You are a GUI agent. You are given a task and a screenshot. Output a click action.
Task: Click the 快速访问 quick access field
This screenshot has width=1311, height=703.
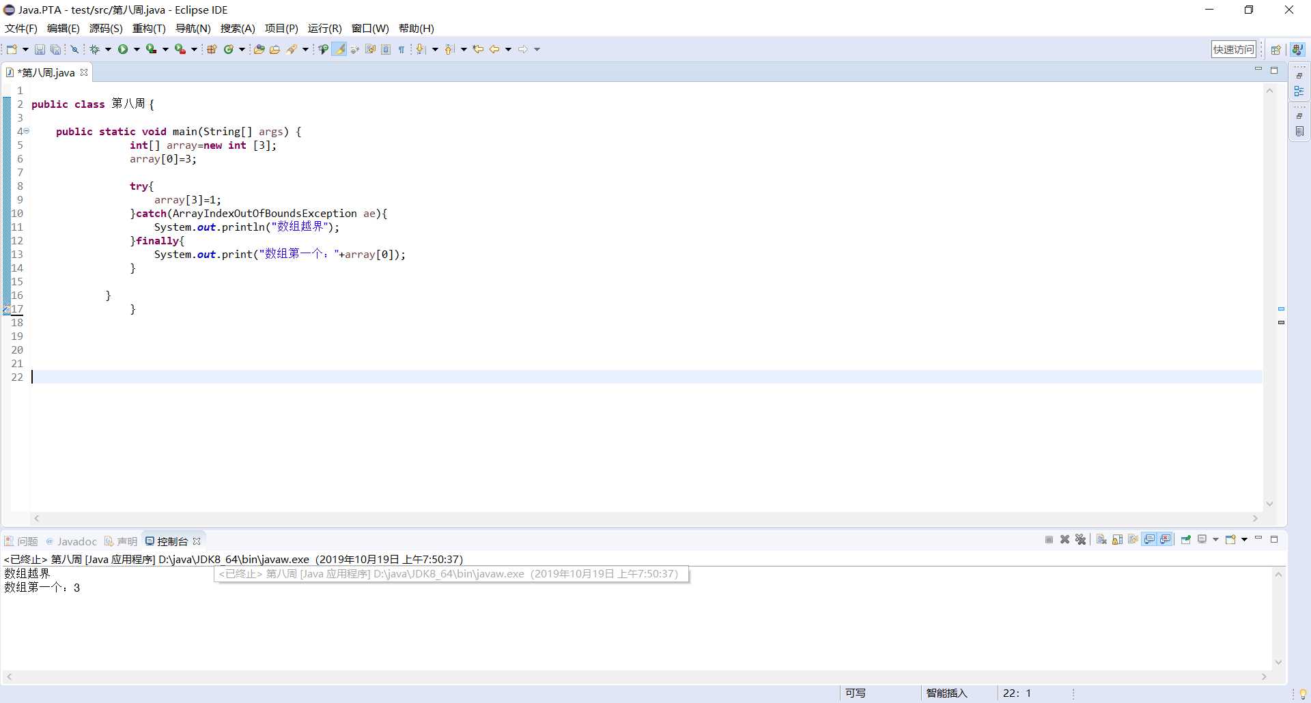pyautogui.click(x=1234, y=49)
